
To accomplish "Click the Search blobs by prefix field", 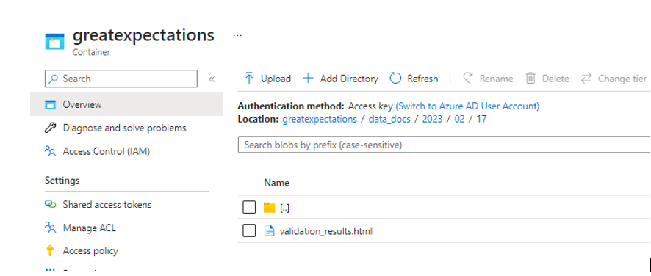I will [x=445, y=145].
